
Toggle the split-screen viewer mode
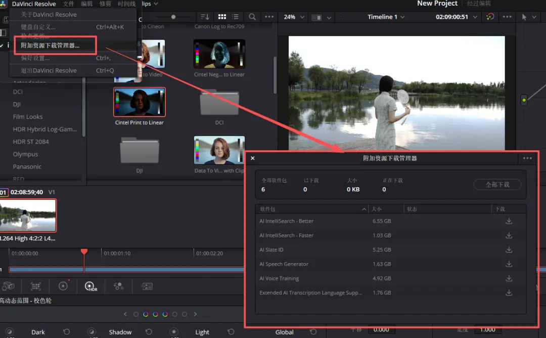click(x=317, y=17)
